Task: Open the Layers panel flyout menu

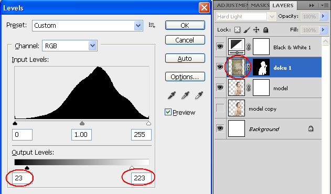Action: pos(325,5)
